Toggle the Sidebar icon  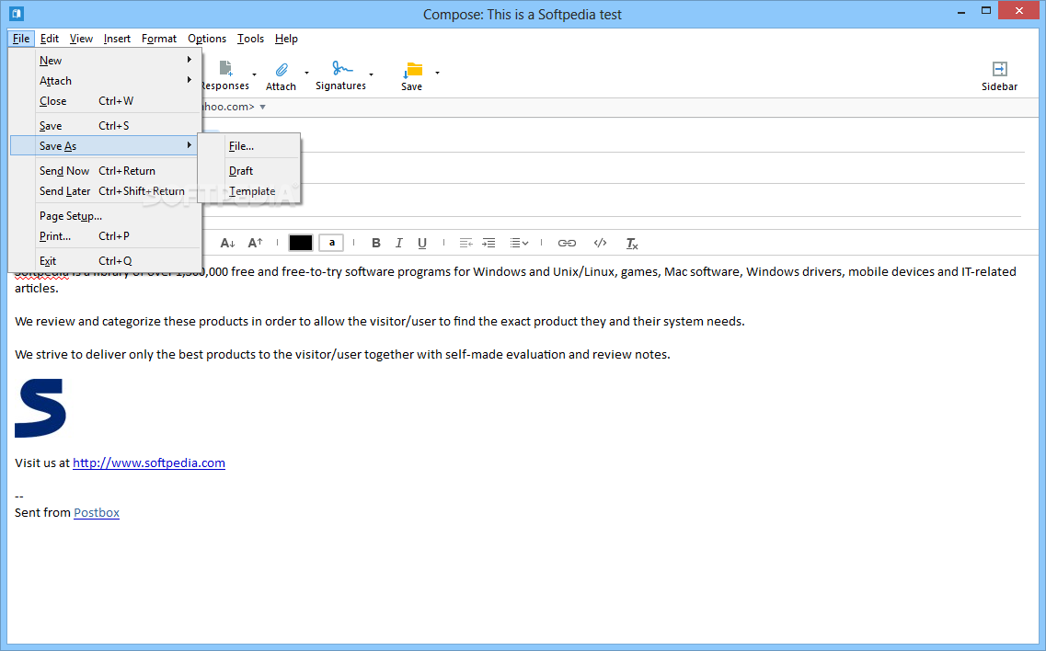pyautogui.click(x=999, y=69)
